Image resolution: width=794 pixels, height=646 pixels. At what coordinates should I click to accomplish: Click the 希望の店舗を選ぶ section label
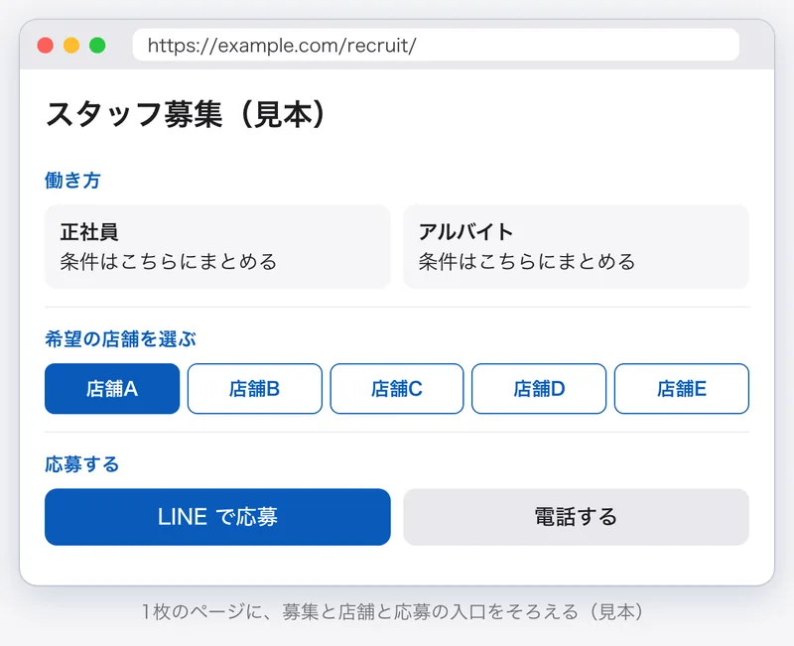120,339
